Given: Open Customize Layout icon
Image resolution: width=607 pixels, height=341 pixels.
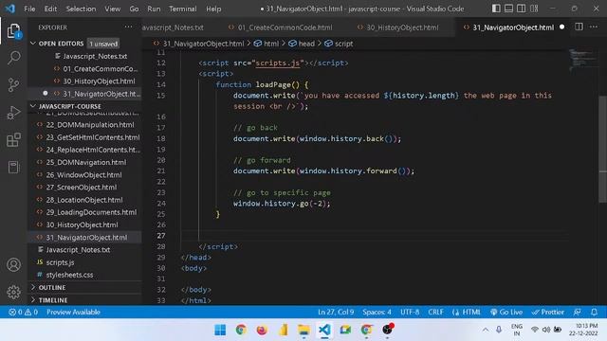Looking at the screenshot, I should pyautogui.click(x=534, y=9).
